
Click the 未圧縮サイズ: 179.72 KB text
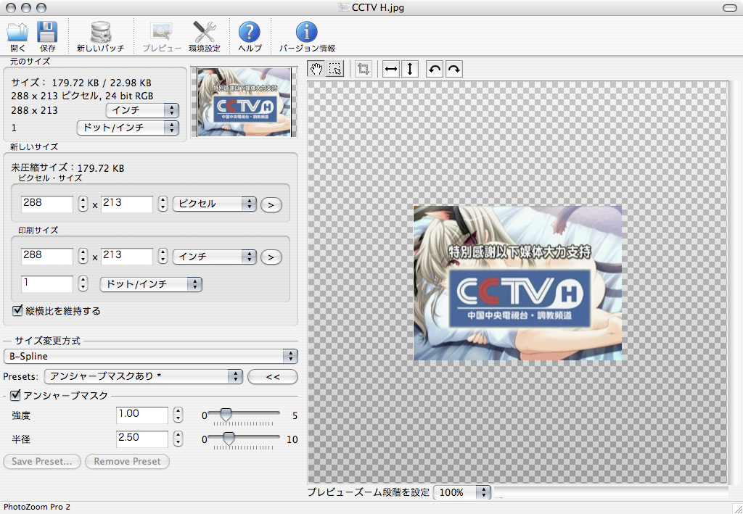[67, 168]
